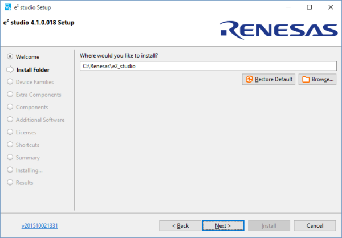Select the Welcome step radio button
This screenshot has height=238, width=342.
(10, 57)
